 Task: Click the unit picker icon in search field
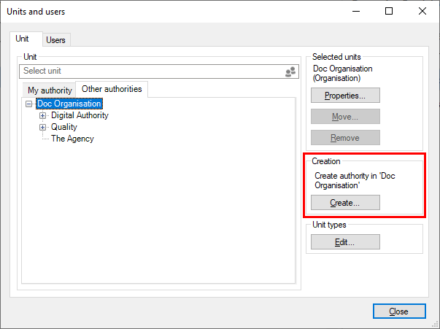(x=290, y=71)
